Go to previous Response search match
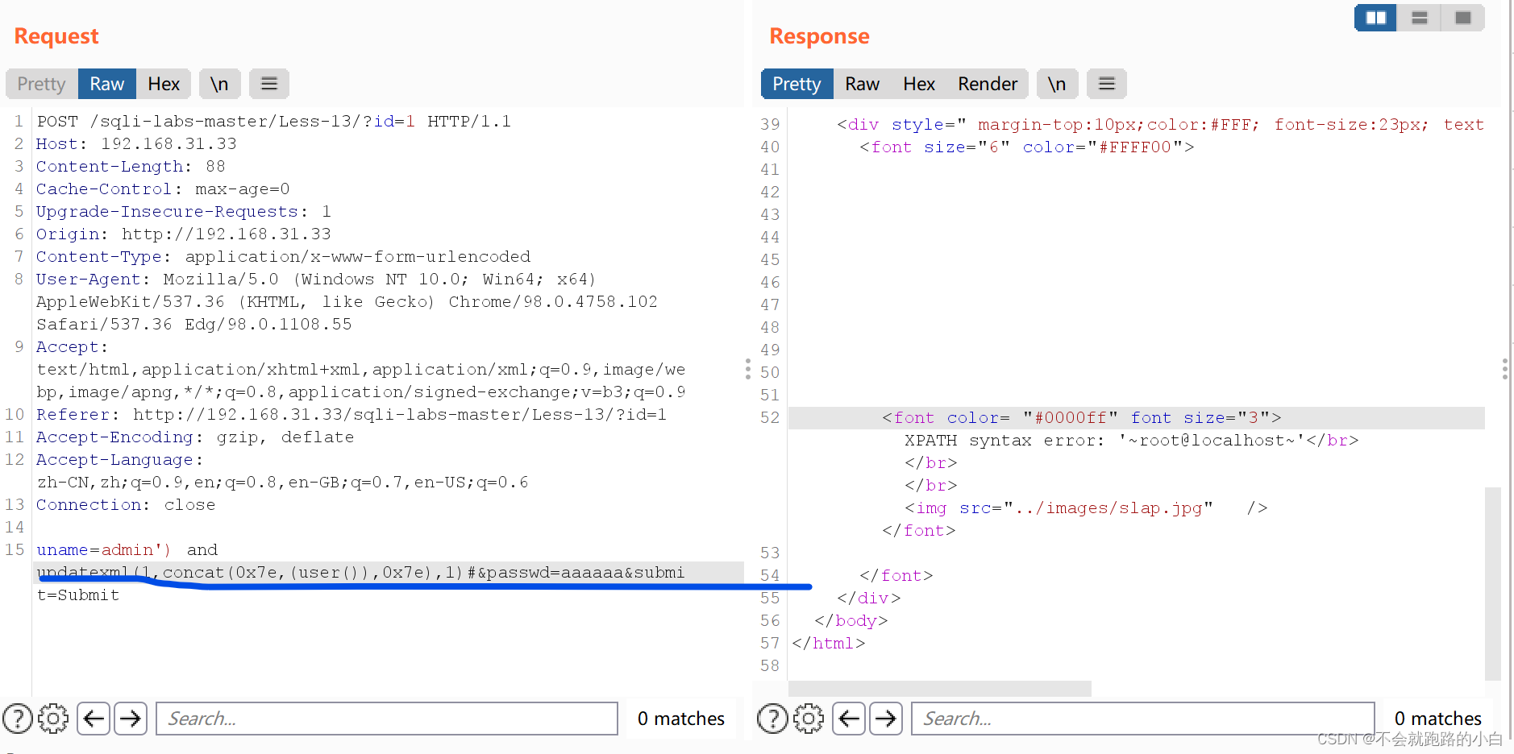This screenshot has width=1514, height=754. tap(849, 719)
